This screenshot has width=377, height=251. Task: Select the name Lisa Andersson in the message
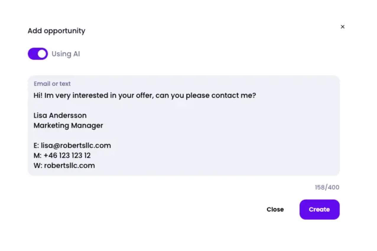pyautogui.click(x=60, y=115)
